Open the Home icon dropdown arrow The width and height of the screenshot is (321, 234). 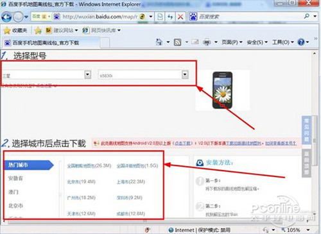pyautogui.click(x=168, y=42)
